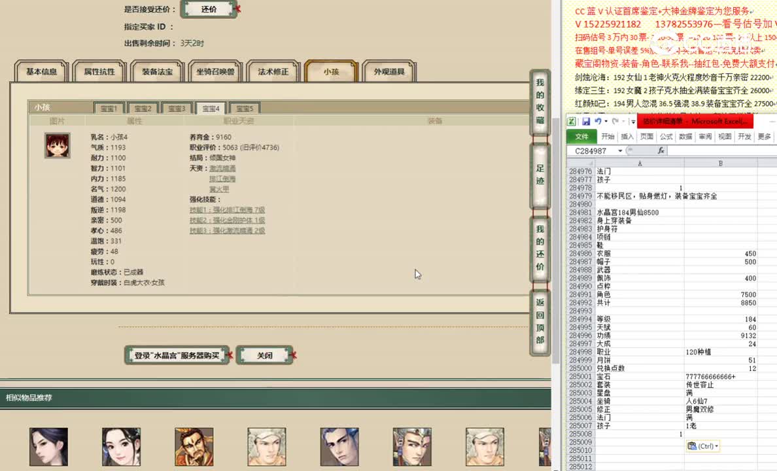Switch to the 装备法宝 tab
The width and height of the screenshot is (777, 471).
tap(157, 71)
